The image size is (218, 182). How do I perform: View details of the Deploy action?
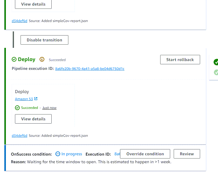tap(33, 119)
